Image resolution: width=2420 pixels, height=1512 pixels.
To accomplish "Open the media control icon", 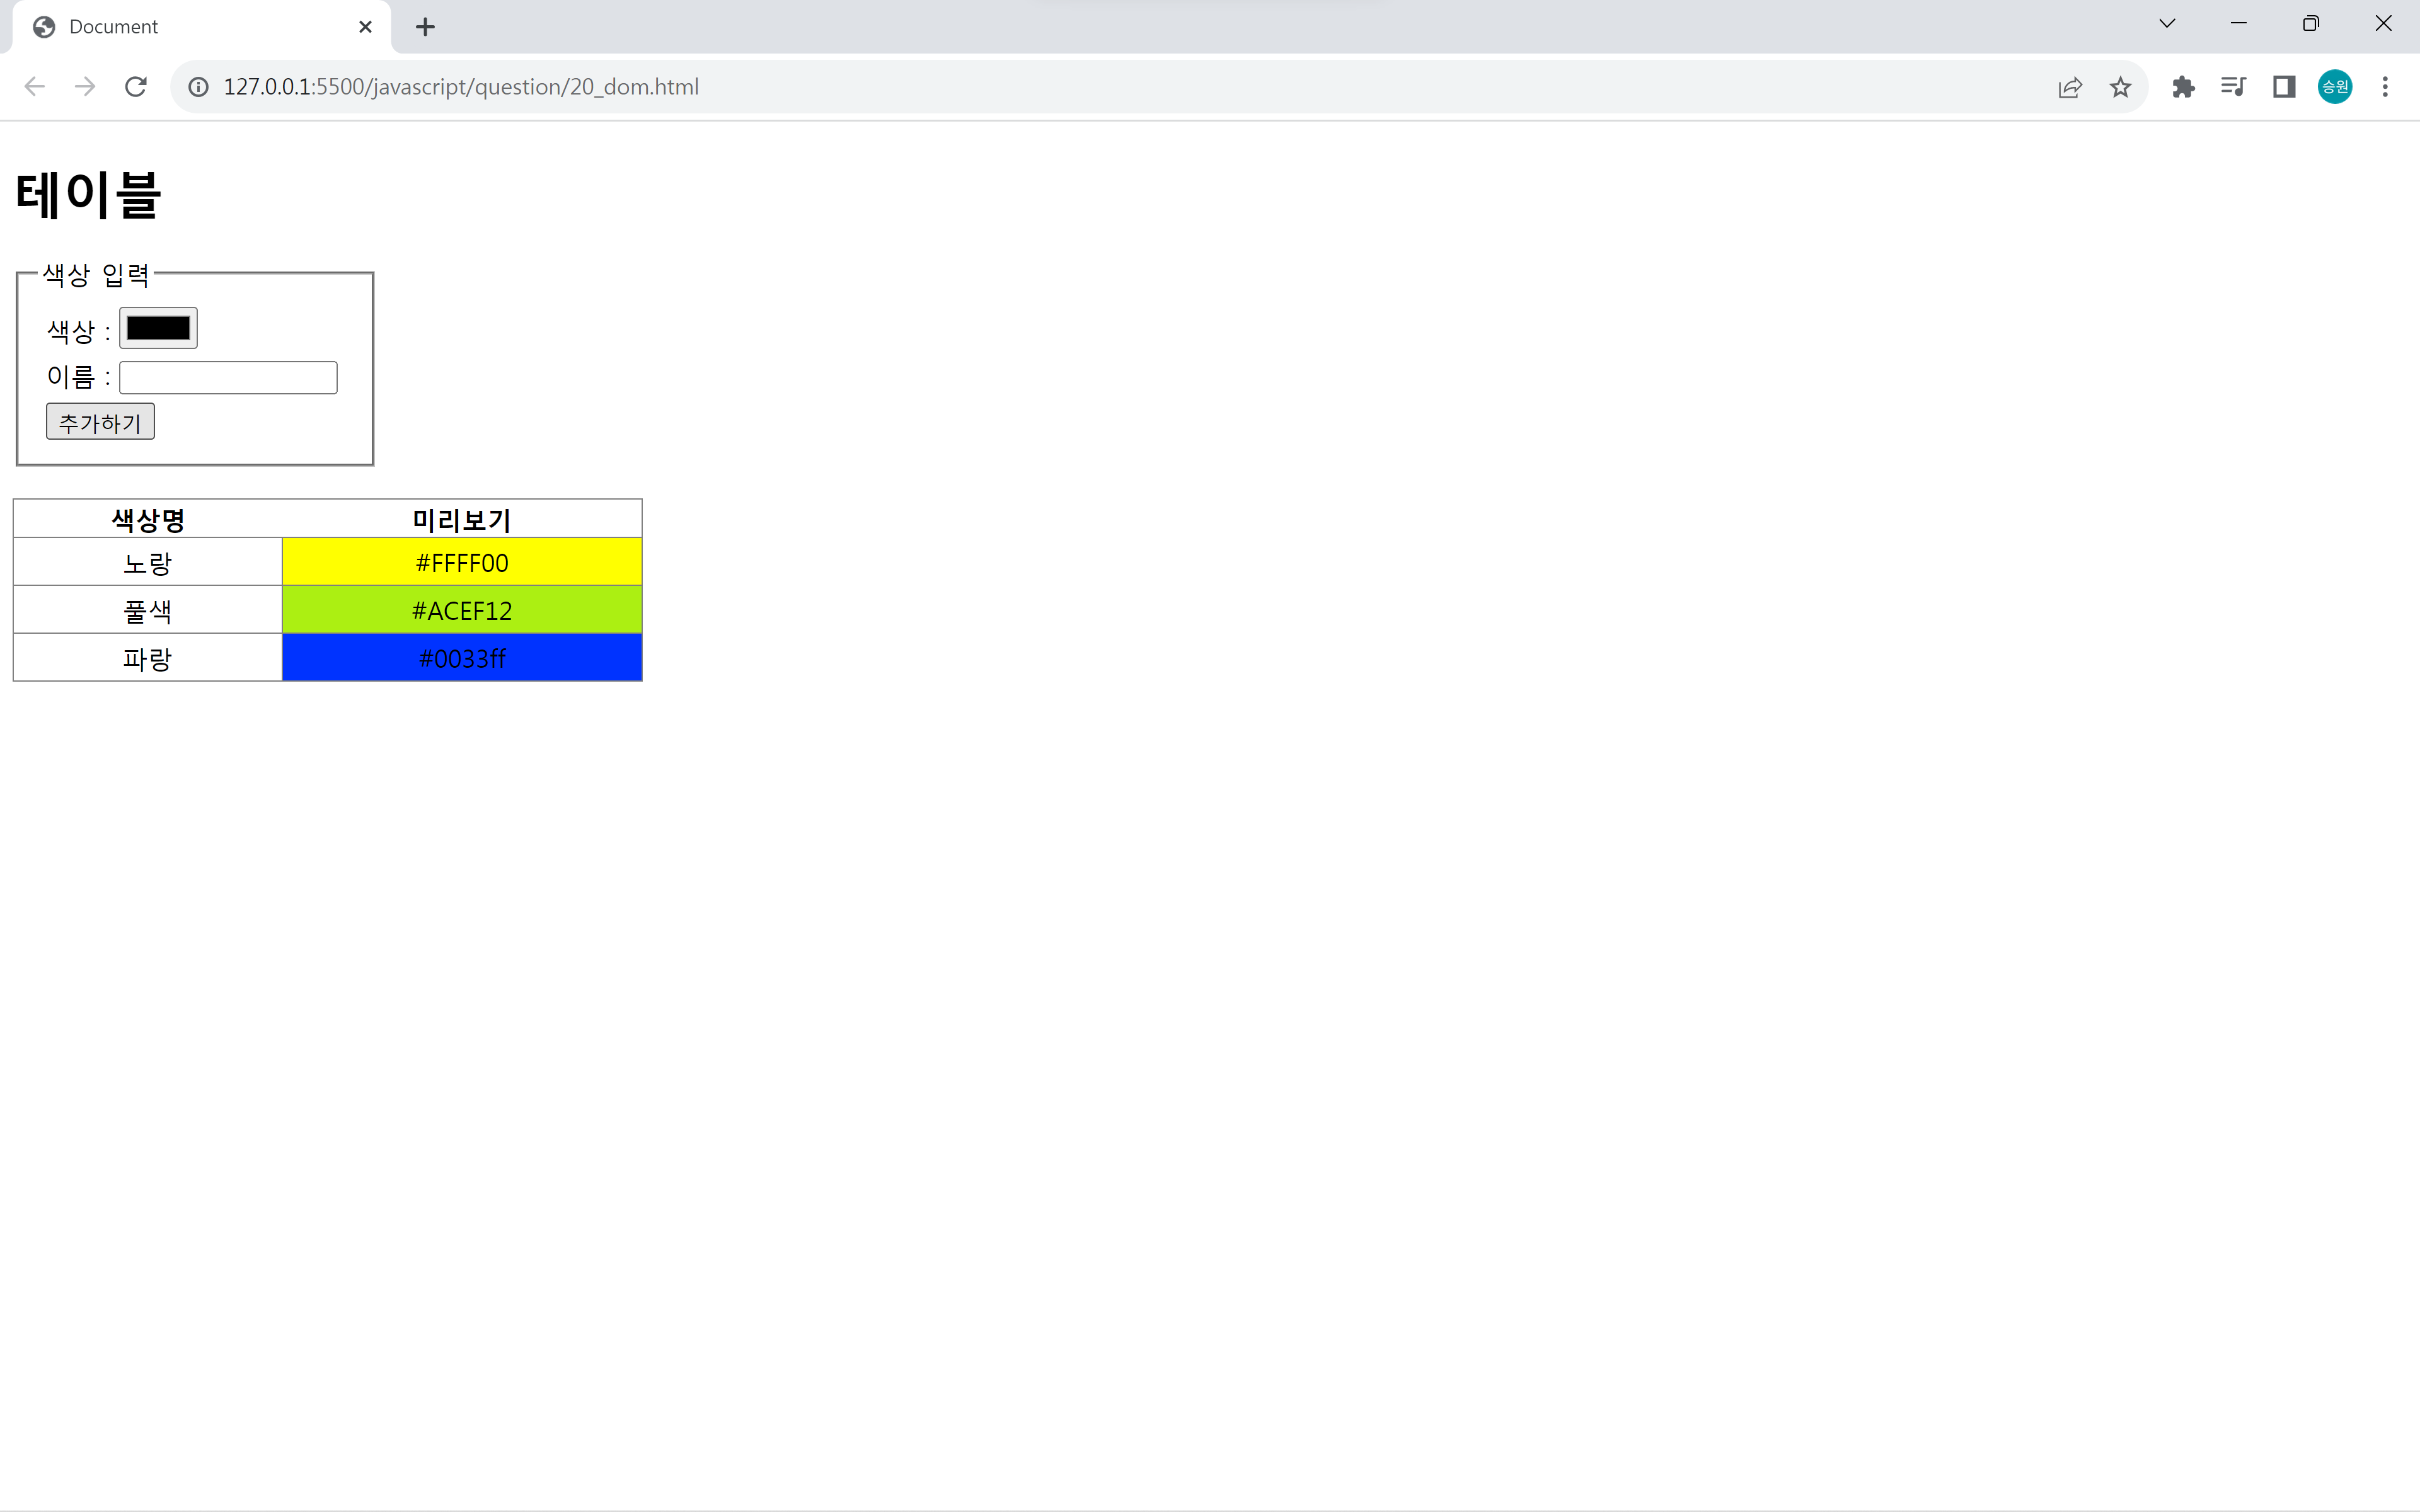I will 2233,87.
